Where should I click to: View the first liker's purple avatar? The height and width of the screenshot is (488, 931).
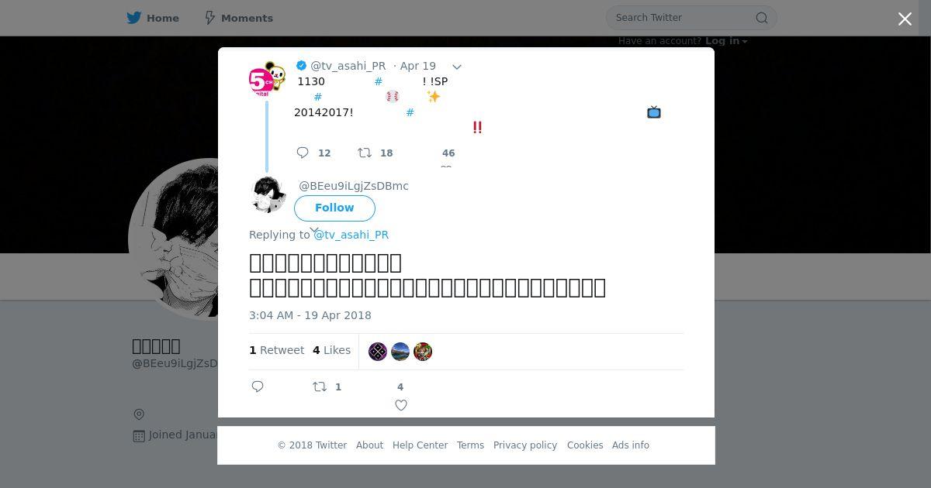378,352
